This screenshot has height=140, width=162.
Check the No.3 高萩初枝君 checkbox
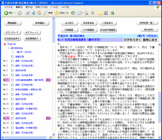click(12, 71)
